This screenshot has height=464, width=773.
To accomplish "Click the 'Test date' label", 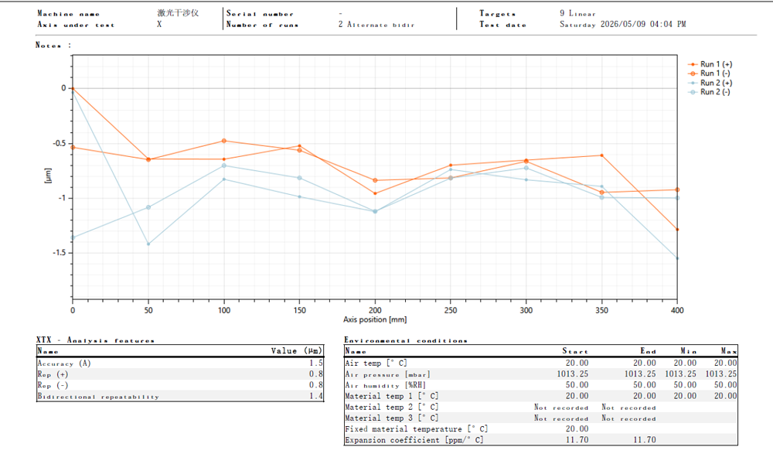I will [503, 24].
